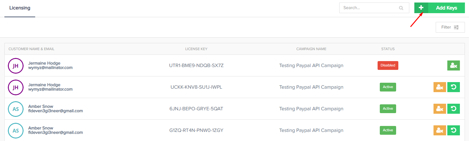Click the red Disabled status badge
The width and height of the screenshot is (469, 141).
(x=388, y=65)
